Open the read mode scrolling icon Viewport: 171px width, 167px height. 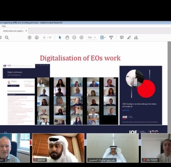(111, 37)
